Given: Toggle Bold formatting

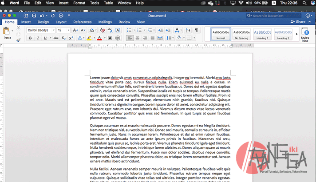Looking at the screenshot, I should (31, 38).
